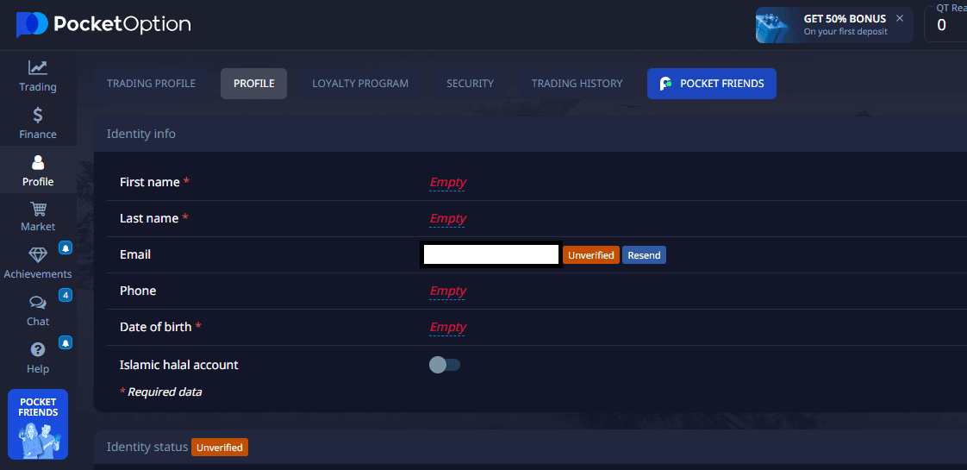Click the Chat unread count badge 4

point(66,295)
